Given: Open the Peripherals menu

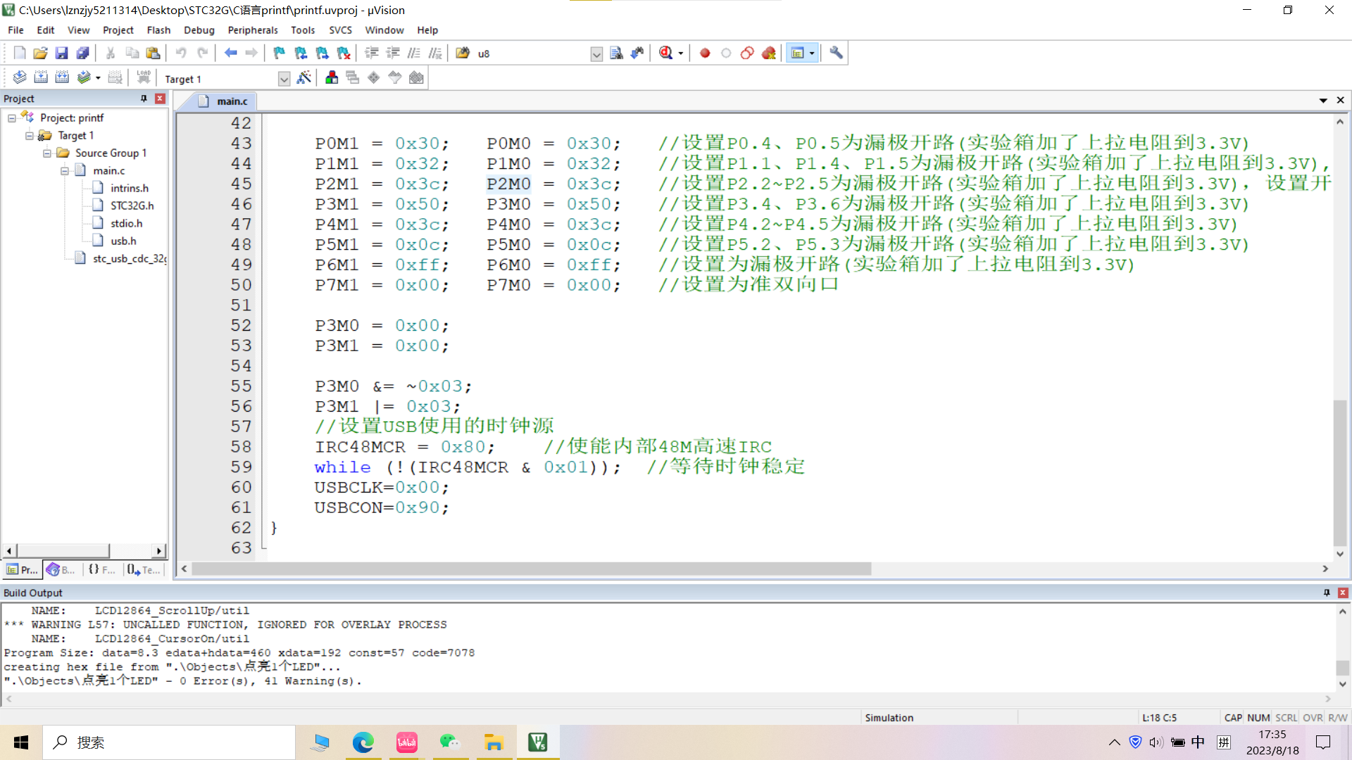Looking at the screenshot, I should 253,30.
